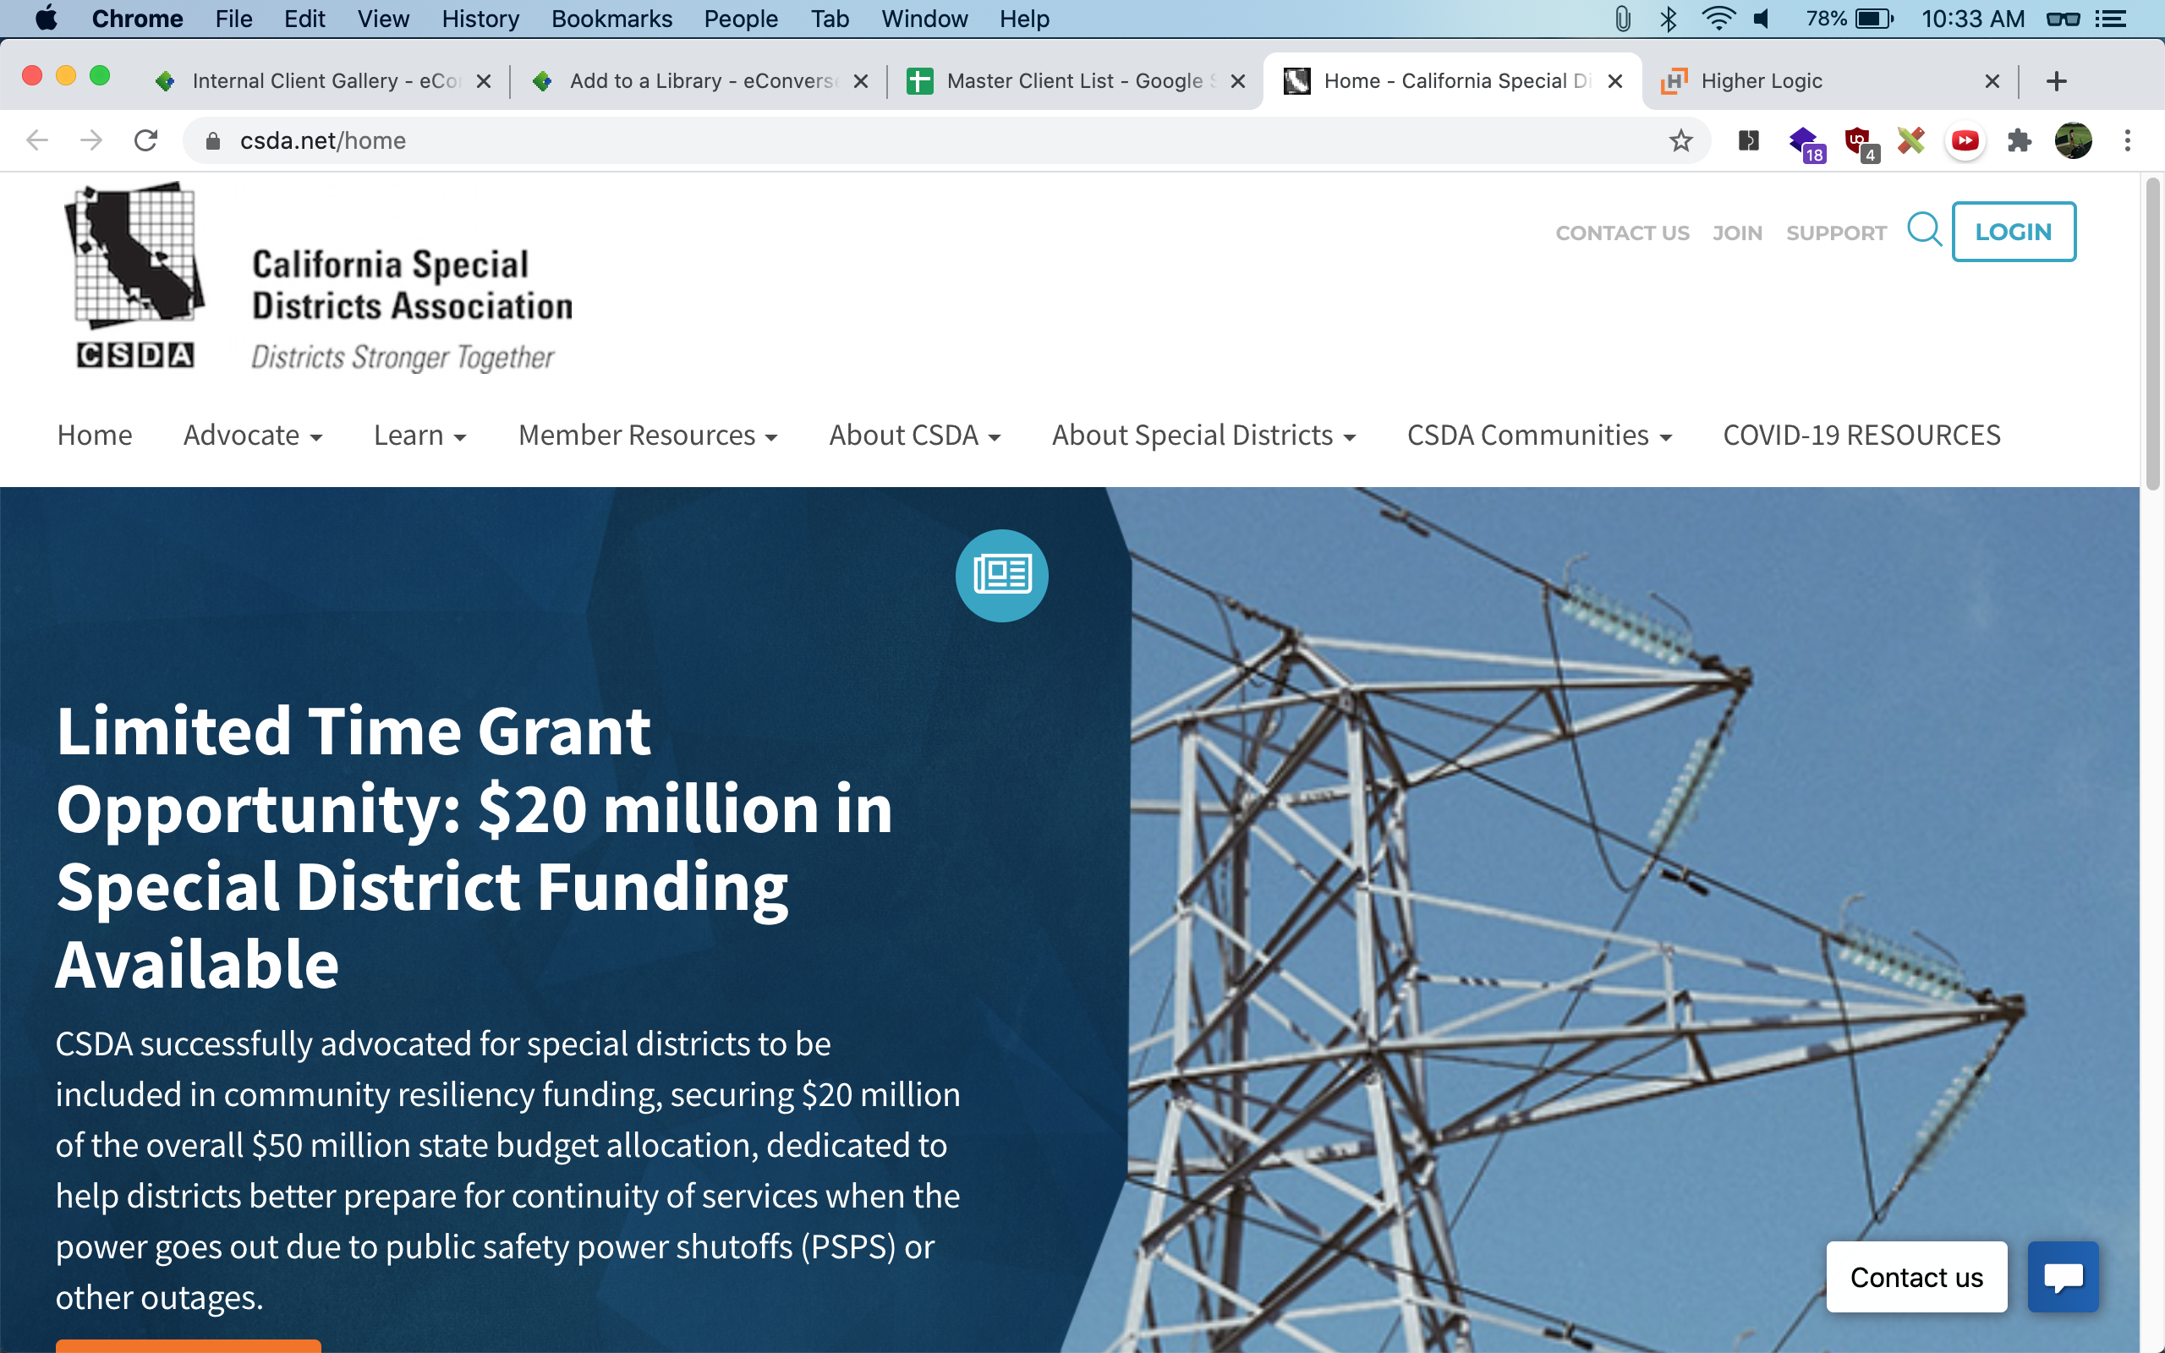Open the chat bubble widget icon
Screen dimensions: 2165x1353
2062,1277
